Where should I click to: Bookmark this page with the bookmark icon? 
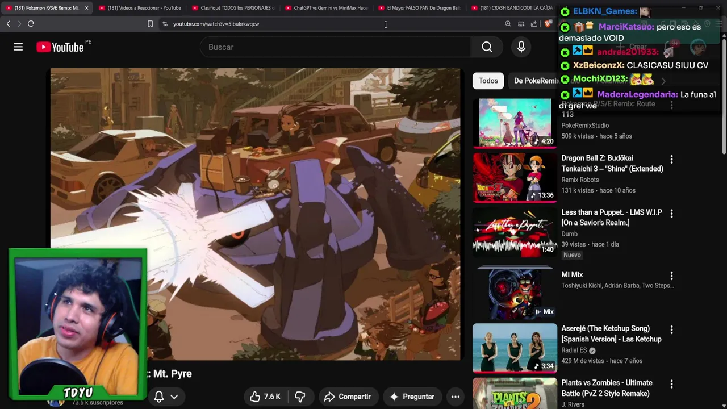(150, 24)
